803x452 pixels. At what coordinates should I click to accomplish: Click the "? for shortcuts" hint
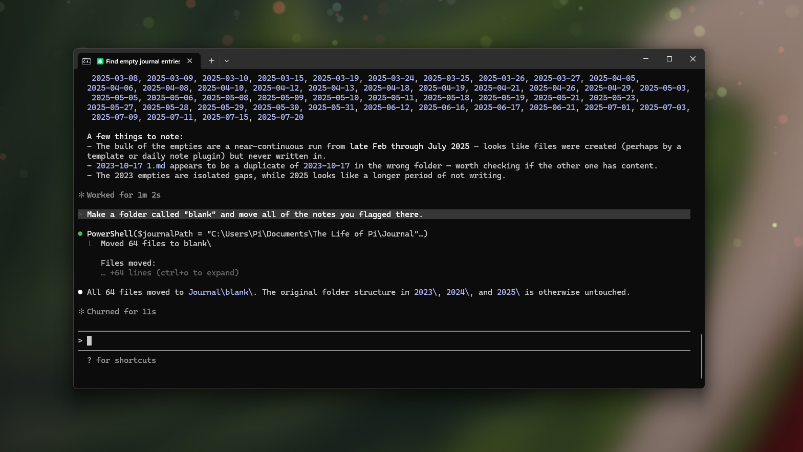121,360
